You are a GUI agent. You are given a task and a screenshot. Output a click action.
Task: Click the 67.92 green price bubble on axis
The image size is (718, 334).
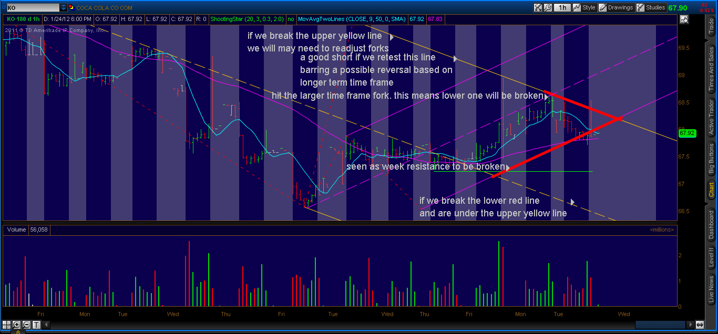click(x=688, y=133)
